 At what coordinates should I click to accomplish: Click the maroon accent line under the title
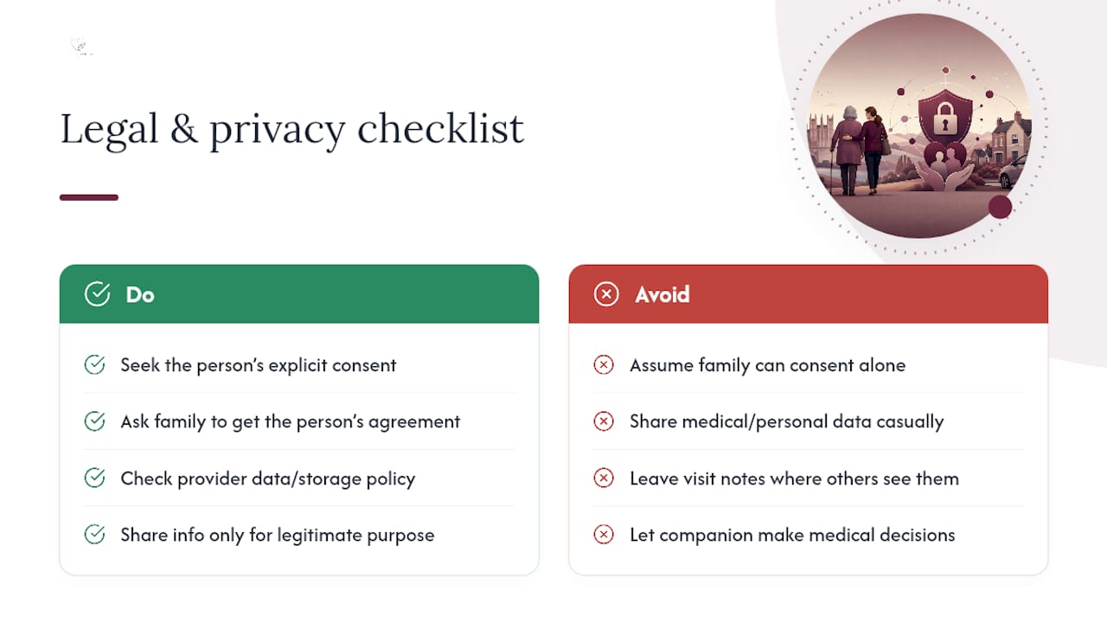tap(89, 197)
